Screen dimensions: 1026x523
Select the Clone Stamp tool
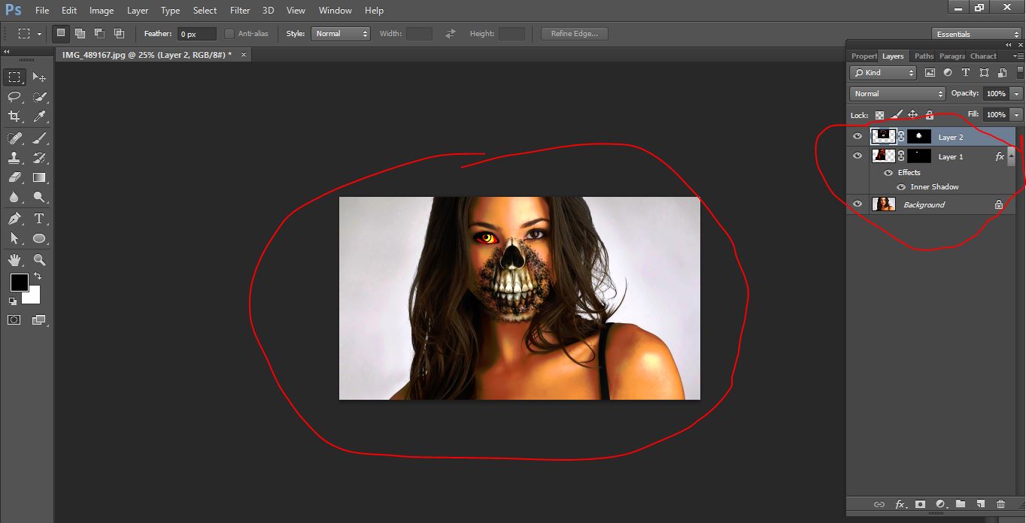tap(14, 158)
